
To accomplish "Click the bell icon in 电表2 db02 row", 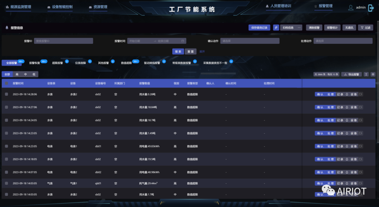I will [x=347, y=172].
